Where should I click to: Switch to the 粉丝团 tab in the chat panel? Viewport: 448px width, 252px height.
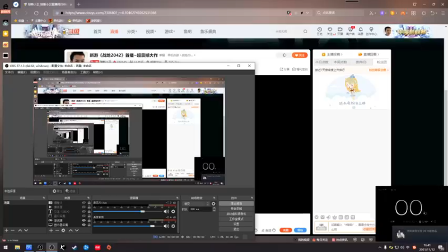381,62
